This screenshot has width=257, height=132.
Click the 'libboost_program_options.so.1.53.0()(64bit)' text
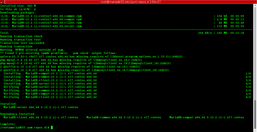point(146,57)
